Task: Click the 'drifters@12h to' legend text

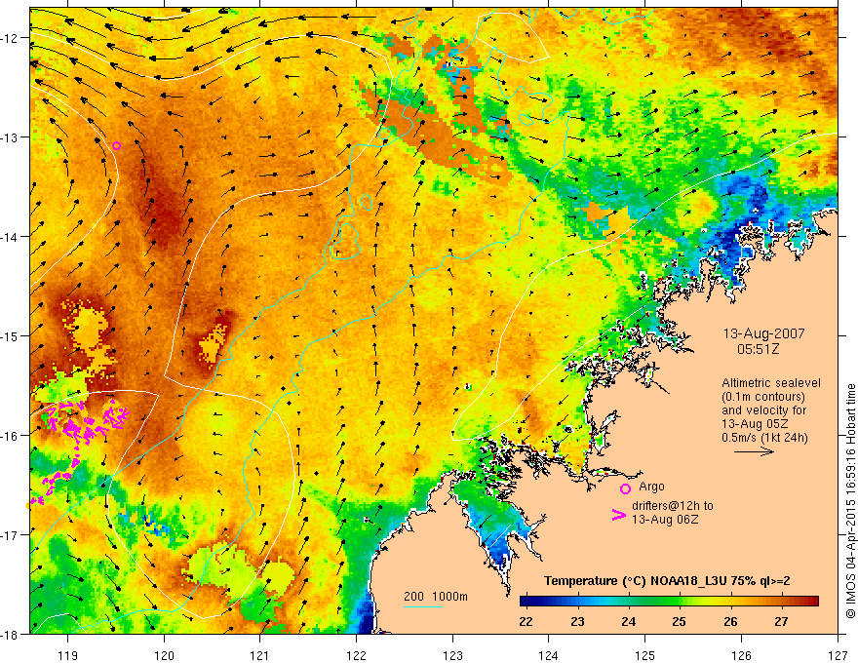Action: click(x=673, y=506)
